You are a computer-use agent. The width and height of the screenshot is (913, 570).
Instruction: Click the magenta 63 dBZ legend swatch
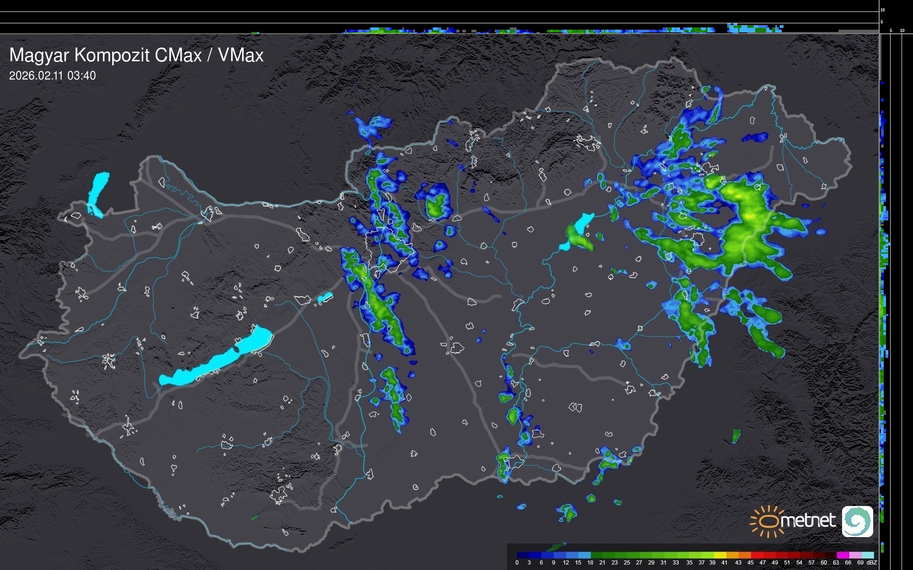point(843,555)
